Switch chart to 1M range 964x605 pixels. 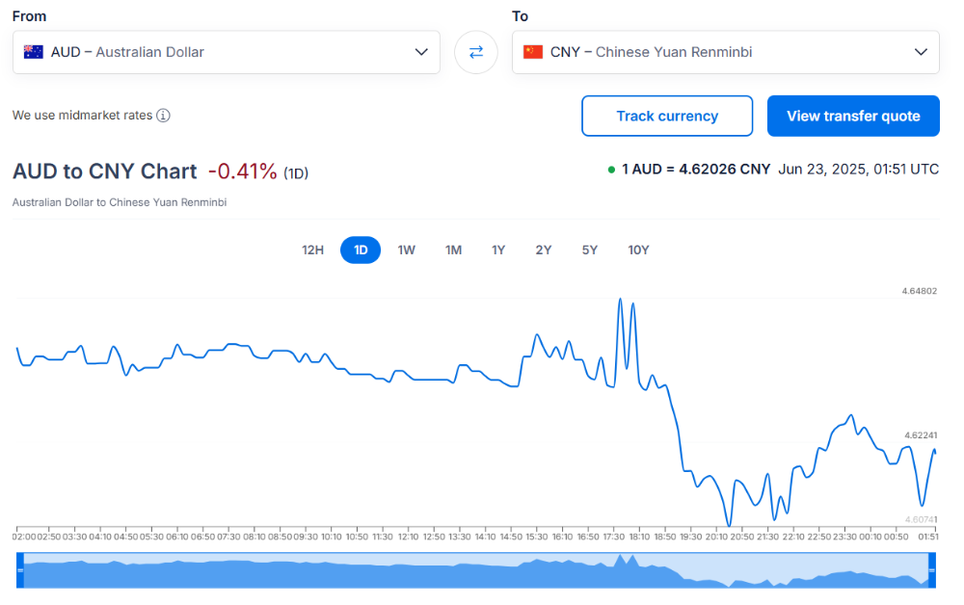(454, 250)
